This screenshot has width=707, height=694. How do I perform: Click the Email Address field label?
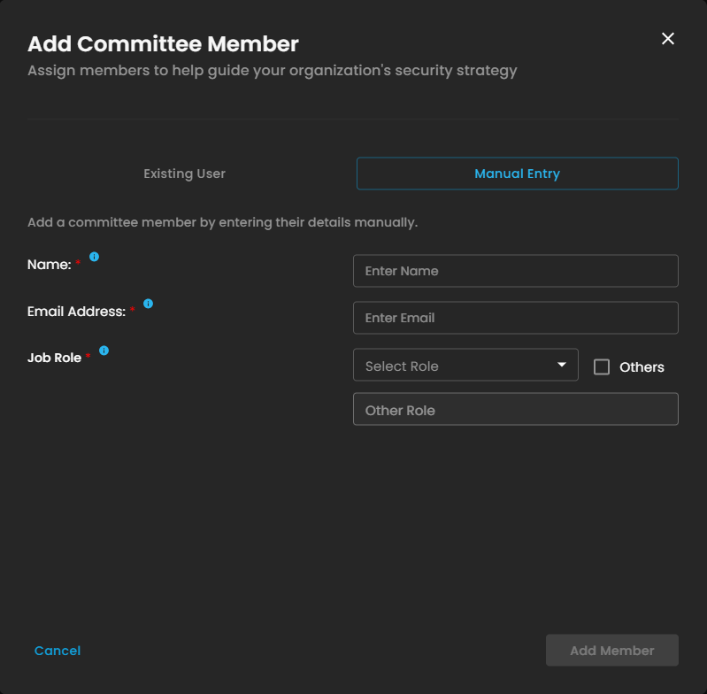(76, 312)
